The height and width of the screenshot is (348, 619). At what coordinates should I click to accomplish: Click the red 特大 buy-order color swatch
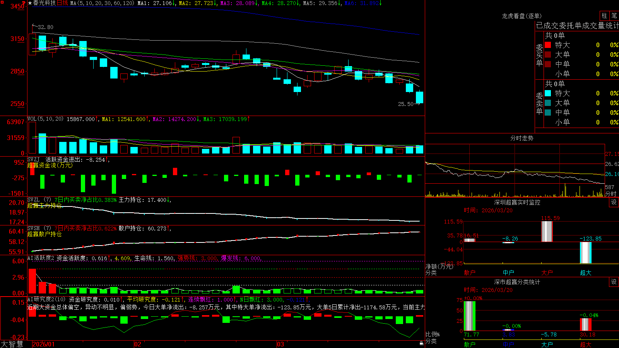pyautogui.click(x=548, y=45)
